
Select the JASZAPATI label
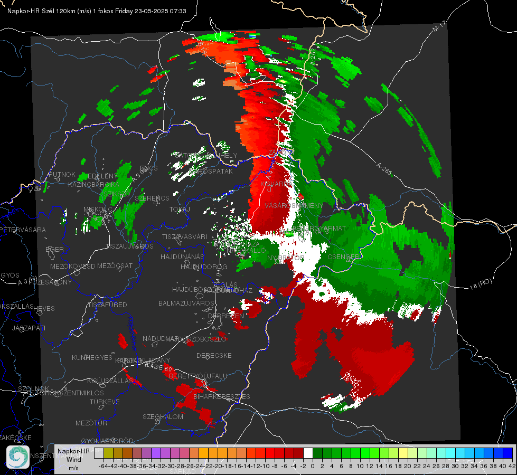(x=29, y=328)
